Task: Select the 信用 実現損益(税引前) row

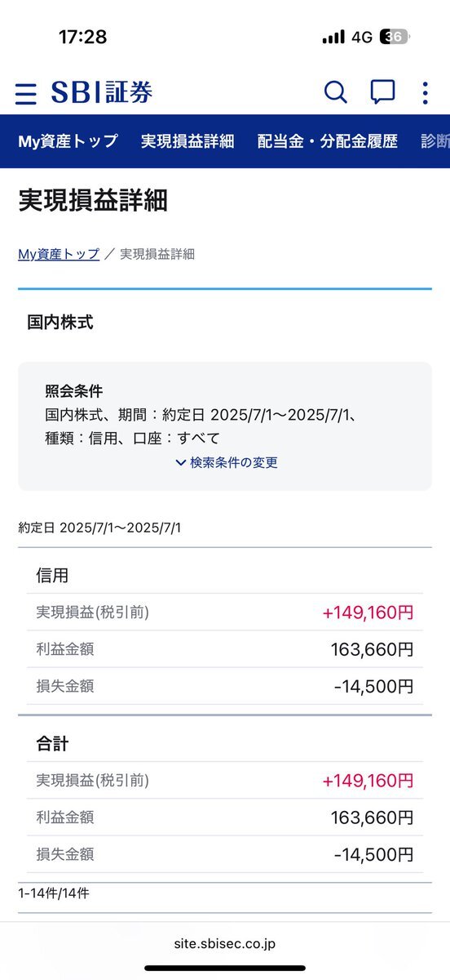Action: [225, 612]
